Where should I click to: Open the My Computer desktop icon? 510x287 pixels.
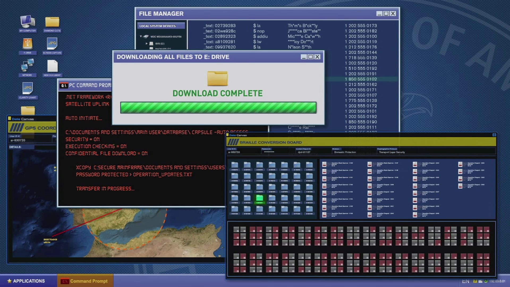point(27,22)
